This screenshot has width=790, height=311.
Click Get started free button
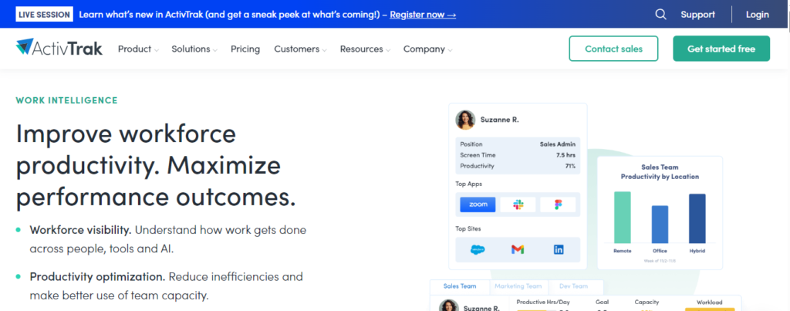tap(721, 49)
